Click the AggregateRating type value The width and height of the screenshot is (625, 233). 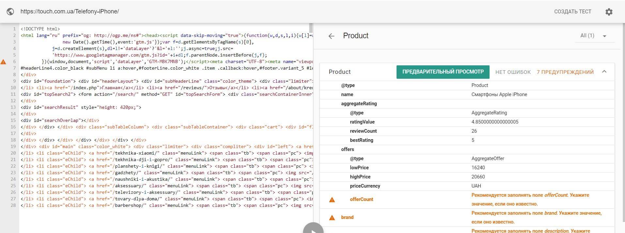(489, 113)
